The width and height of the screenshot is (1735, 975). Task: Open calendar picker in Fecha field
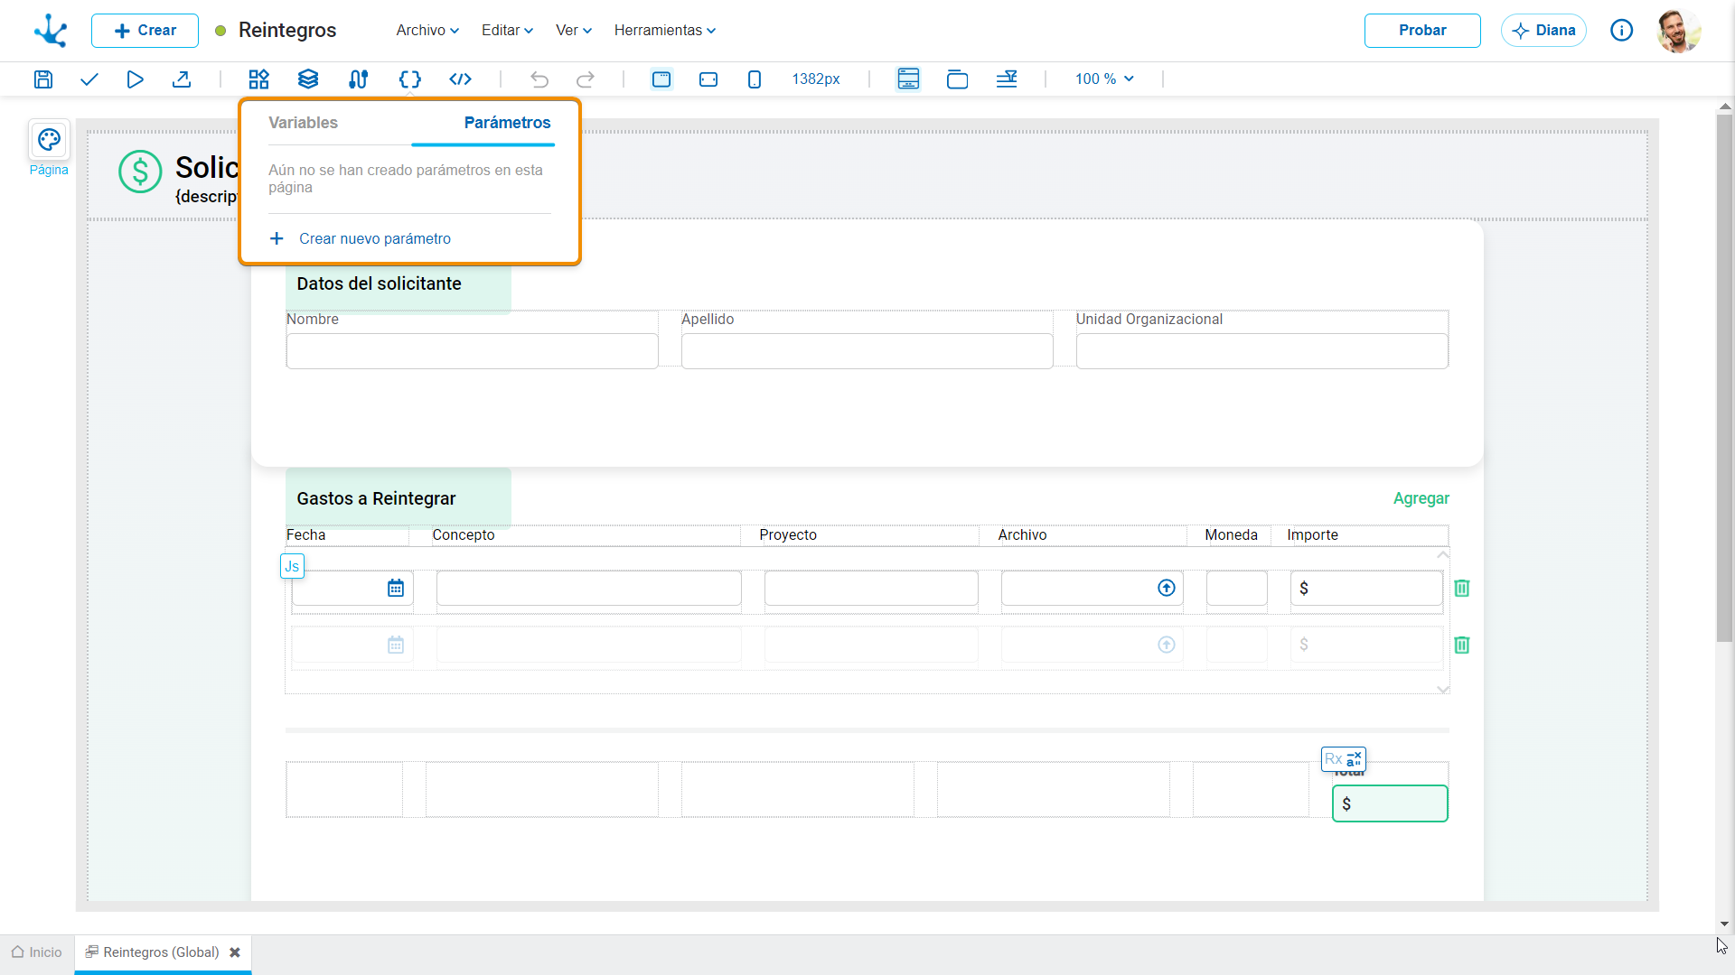click(396, 589)
